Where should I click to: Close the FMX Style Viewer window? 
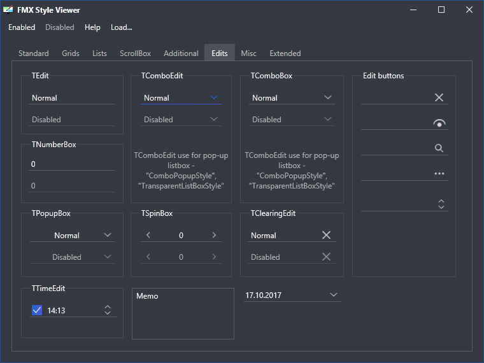coord(469,10)
